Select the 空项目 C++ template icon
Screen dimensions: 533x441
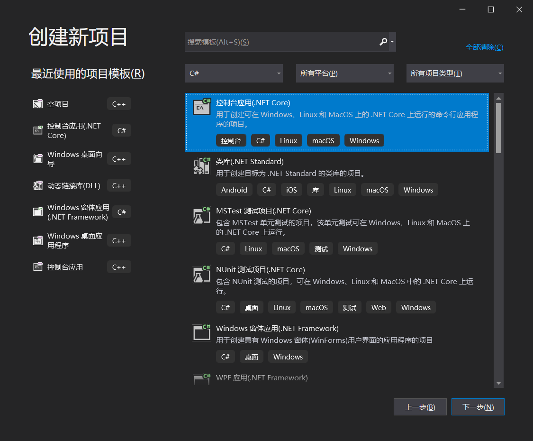pyautogui.click(x=37, y=103)
